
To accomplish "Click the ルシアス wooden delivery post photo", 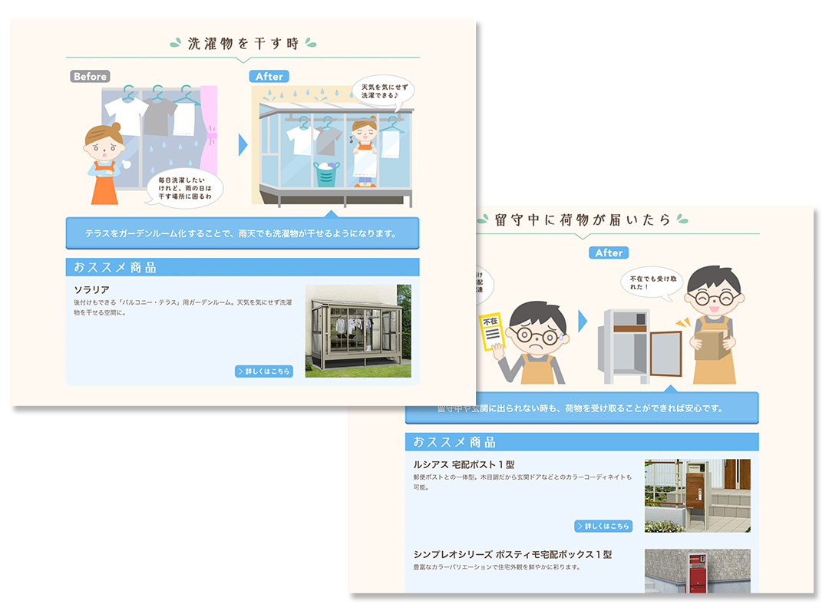I will [697, 496].
